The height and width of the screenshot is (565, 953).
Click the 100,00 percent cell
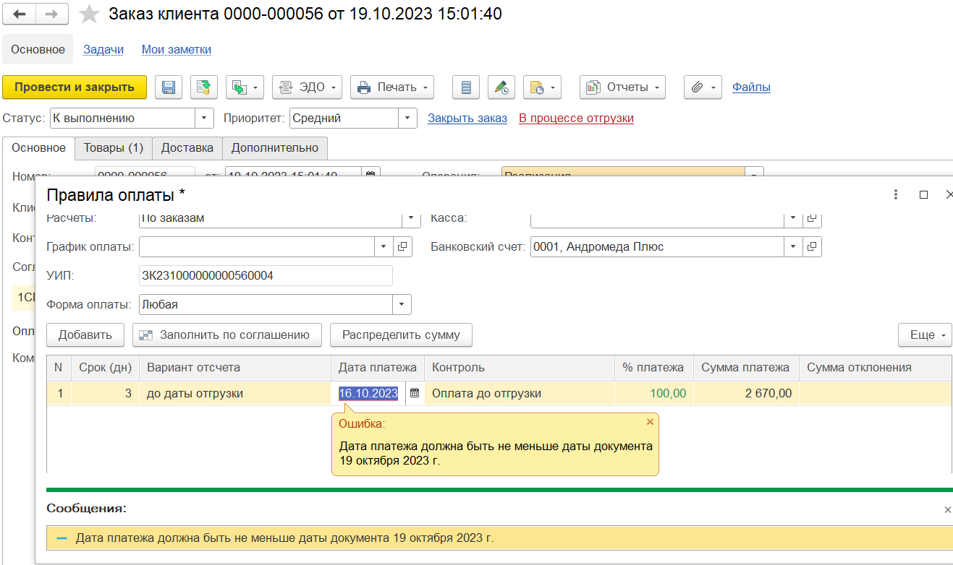[654, 394]
